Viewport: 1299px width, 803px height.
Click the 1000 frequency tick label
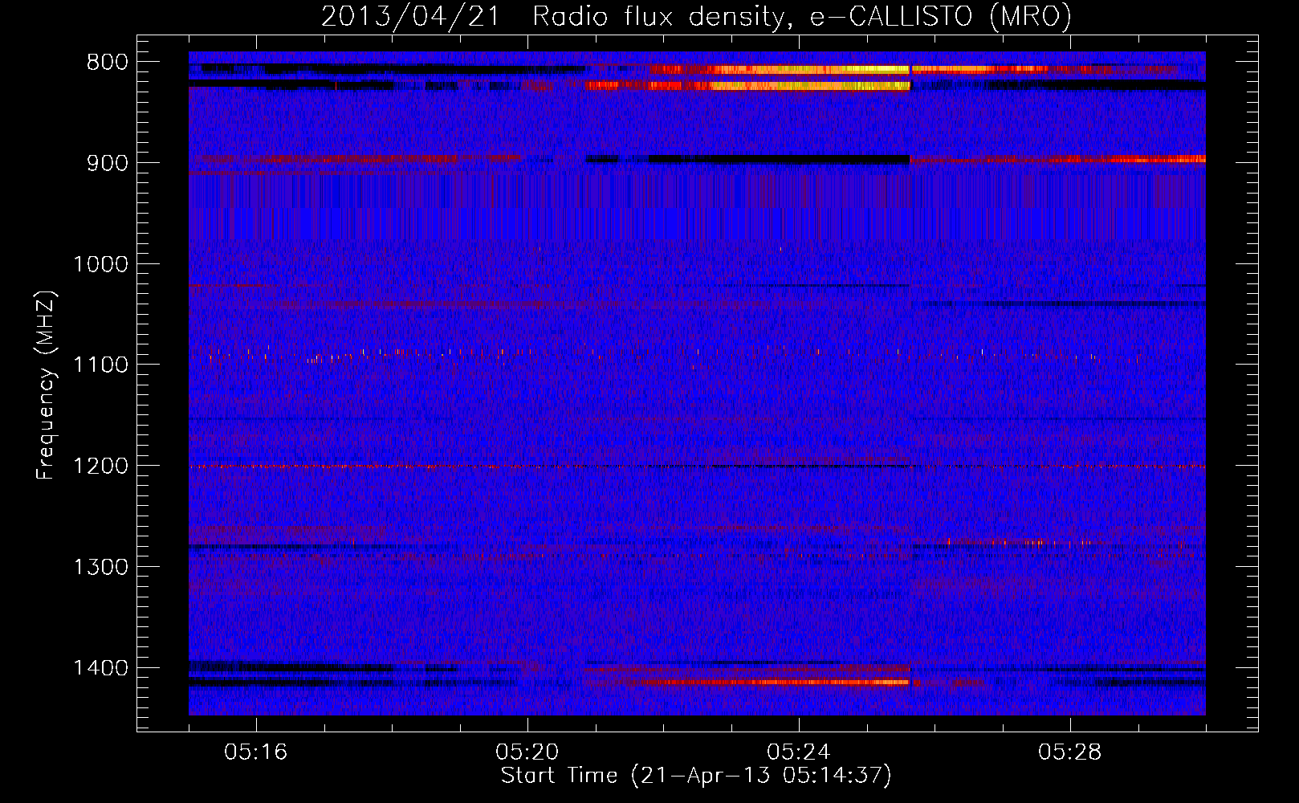click(x=100, y=264)
